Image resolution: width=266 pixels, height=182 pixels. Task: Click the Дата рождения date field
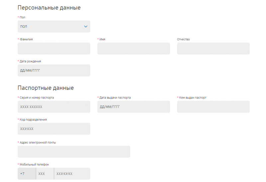point(54,71)
